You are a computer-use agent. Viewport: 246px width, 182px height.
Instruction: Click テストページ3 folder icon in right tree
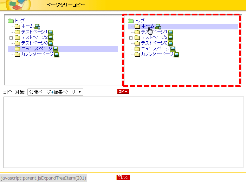[137, 43]
